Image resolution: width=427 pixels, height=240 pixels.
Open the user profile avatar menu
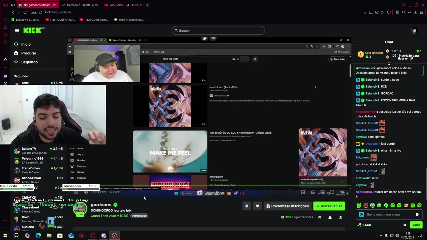(414, 31)
